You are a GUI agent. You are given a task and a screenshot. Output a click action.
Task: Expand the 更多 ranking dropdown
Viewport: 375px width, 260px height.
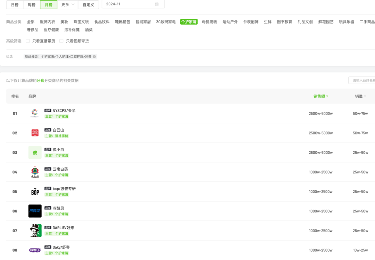[x=68, y=5]
